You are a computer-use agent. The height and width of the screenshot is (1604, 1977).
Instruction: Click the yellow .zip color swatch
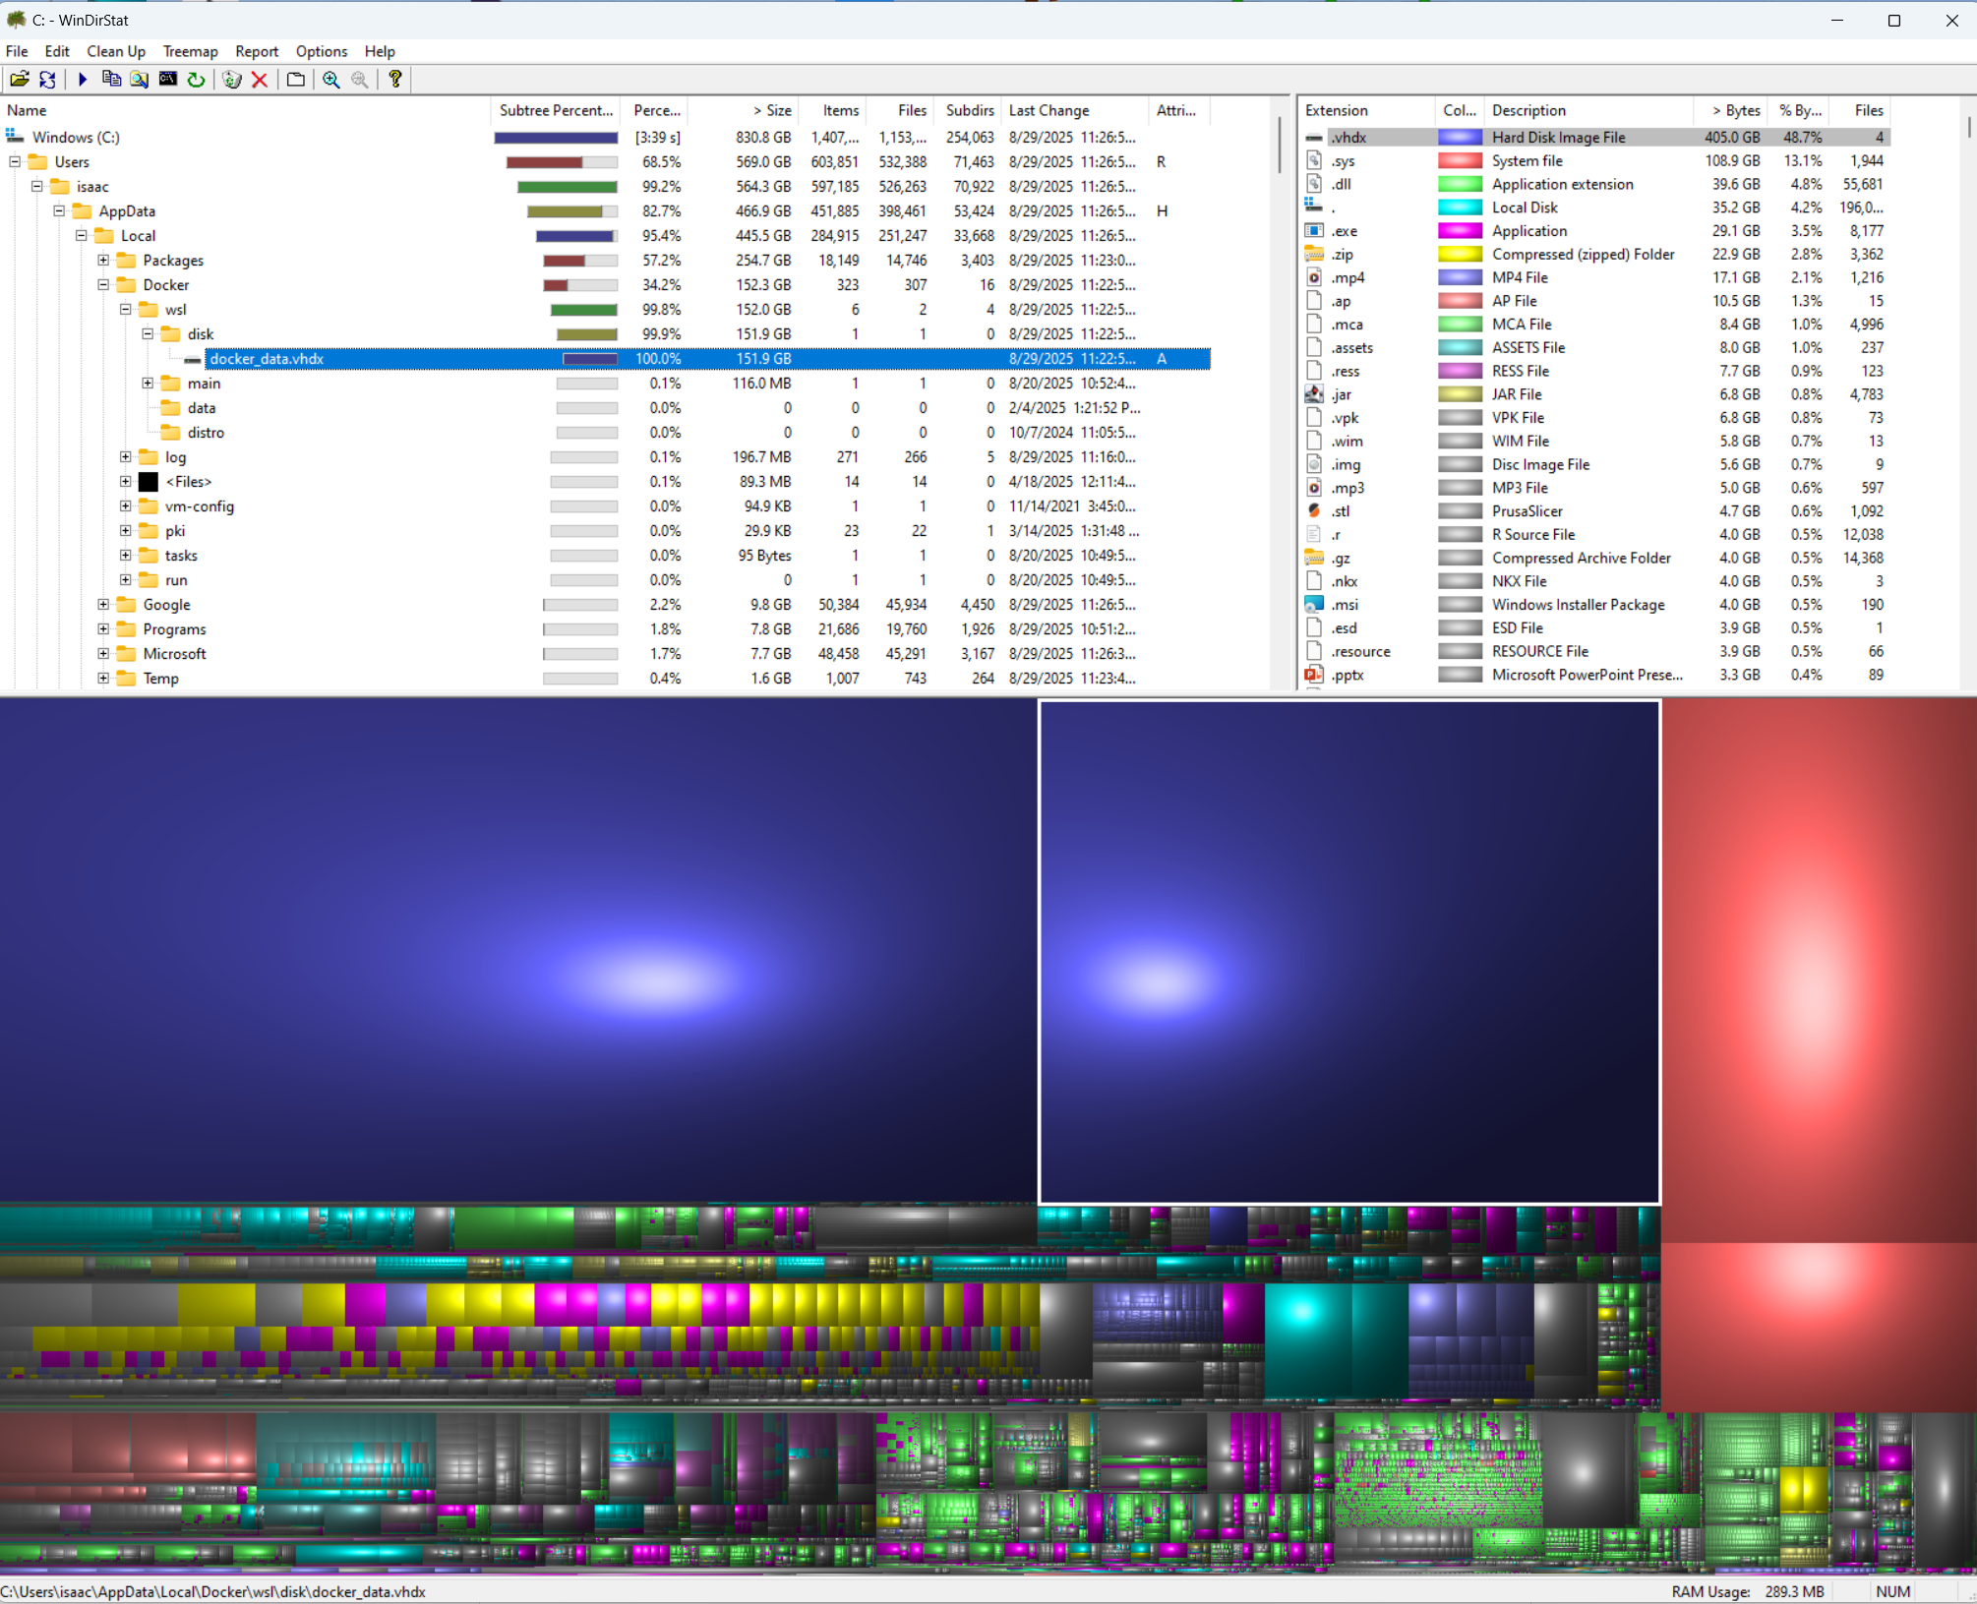(x=1460, y=255)
